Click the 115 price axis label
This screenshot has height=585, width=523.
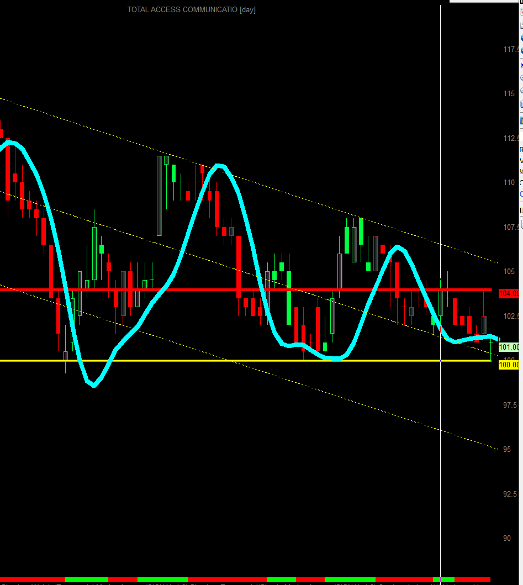pos(509,94)
